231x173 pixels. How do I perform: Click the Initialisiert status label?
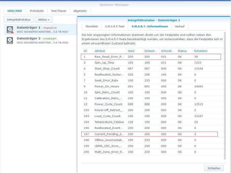(x=50, y=39)
